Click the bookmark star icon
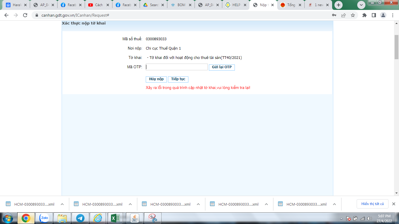399x224 pixels. point(353,15)
